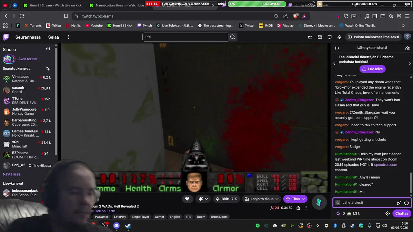Click the Chattaa send button

(402, 213)
